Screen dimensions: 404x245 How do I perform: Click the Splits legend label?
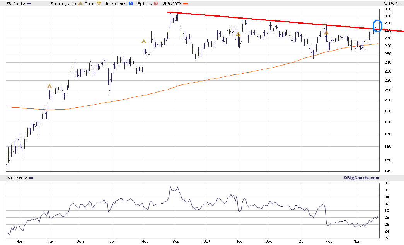[x=145, y=4]
